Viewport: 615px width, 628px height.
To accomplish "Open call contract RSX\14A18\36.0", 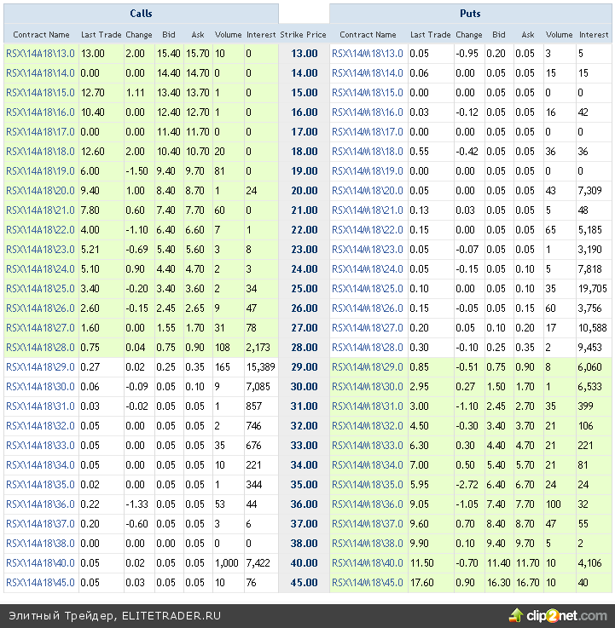I will click(x=40, y=504).
